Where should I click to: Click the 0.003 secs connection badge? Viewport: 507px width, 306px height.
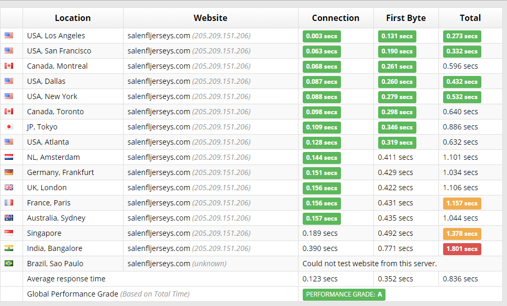pyautogui.click(x=322, y=36)
